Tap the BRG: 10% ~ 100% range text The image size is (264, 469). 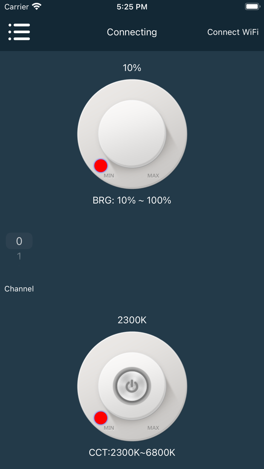click(132, 200)
